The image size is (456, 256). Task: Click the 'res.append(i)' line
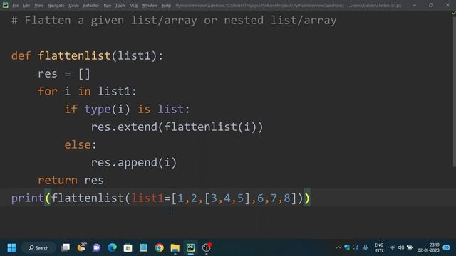click(134, 163)
